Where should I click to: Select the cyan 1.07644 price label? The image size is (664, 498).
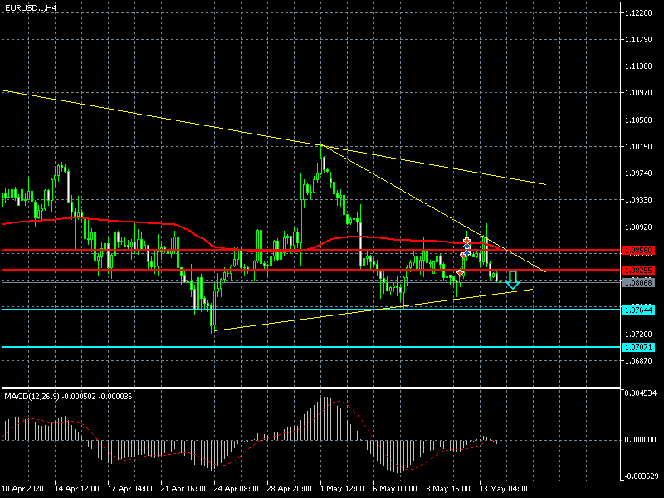[637, 310]
